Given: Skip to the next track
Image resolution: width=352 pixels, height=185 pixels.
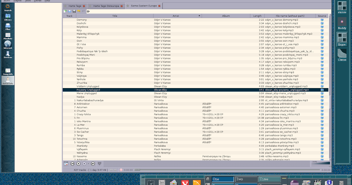Looking at the screenshot, I should [x=93, y=164].
